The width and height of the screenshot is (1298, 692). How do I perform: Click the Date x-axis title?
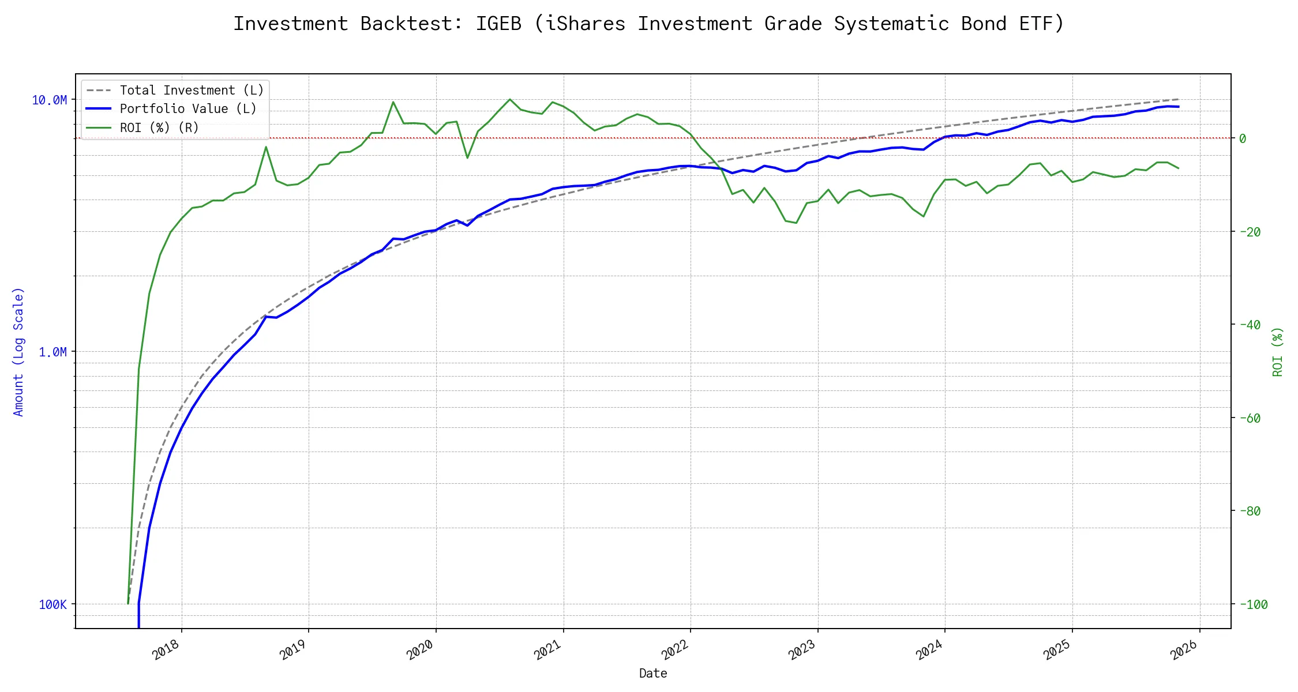(653, 673)
